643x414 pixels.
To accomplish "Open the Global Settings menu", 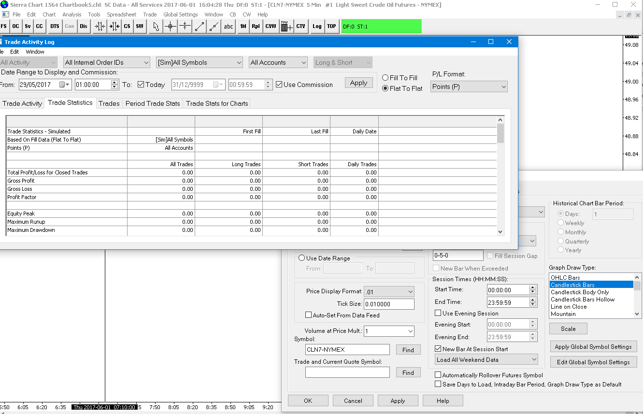I will (x=181, y=14).
